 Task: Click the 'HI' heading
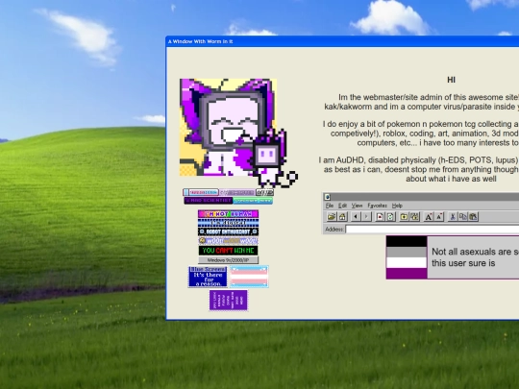click(x=451, y=80)
